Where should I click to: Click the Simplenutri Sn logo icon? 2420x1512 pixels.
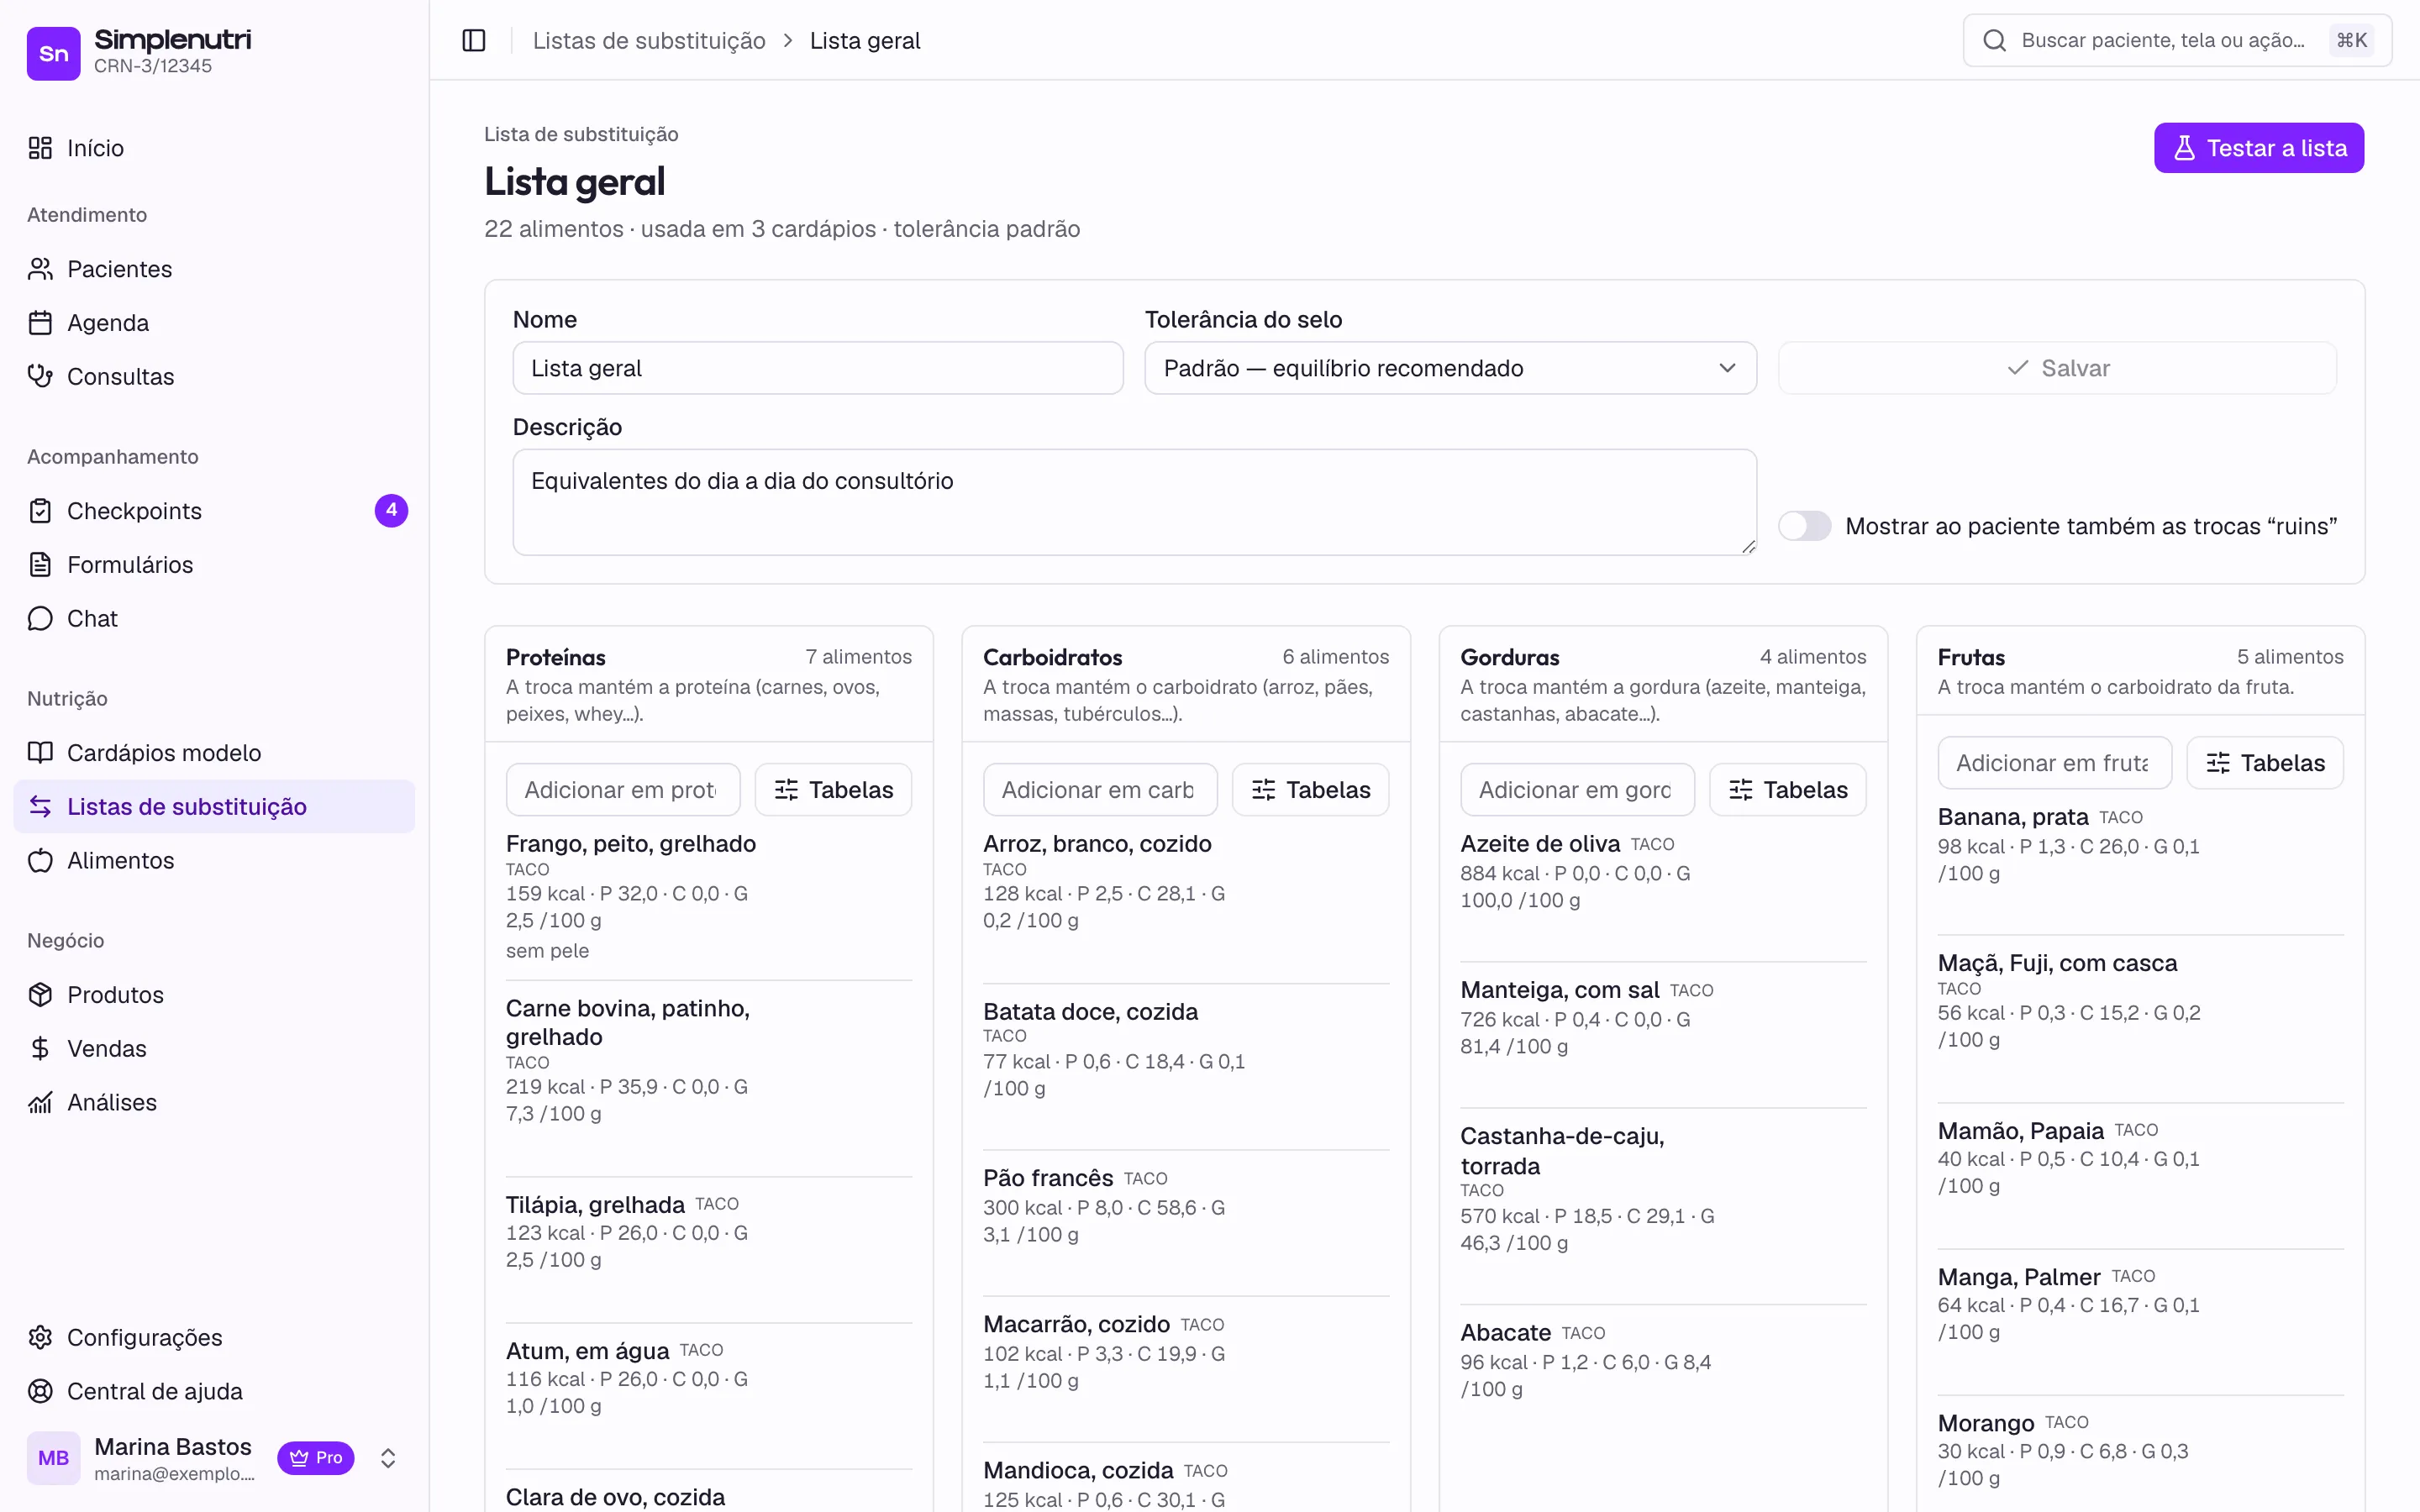click(x=53, y=53)
